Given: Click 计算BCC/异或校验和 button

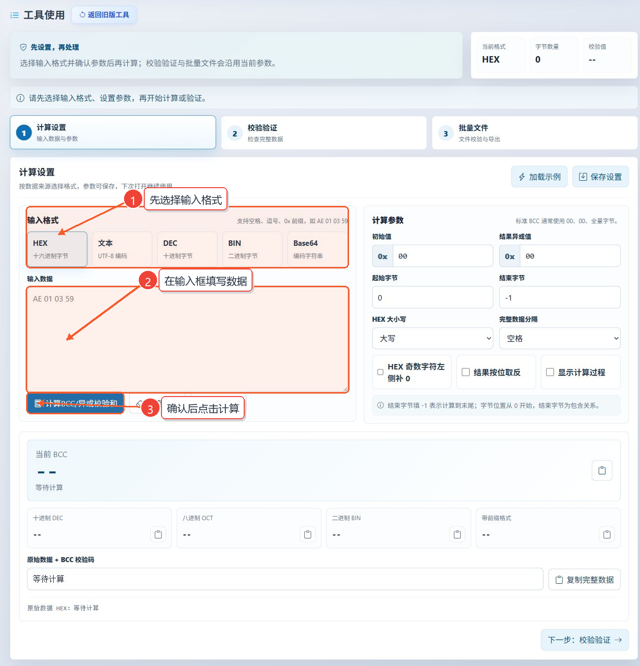Looking at the screenshot, I should coord(75,403).
